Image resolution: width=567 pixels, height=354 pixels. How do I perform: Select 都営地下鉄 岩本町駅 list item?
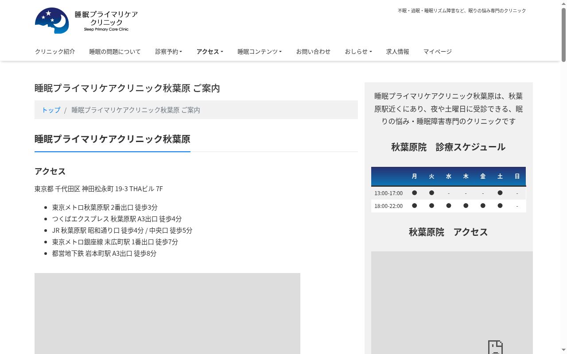pos(105,253)
